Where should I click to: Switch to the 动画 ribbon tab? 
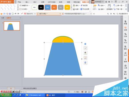pos(43,2)
